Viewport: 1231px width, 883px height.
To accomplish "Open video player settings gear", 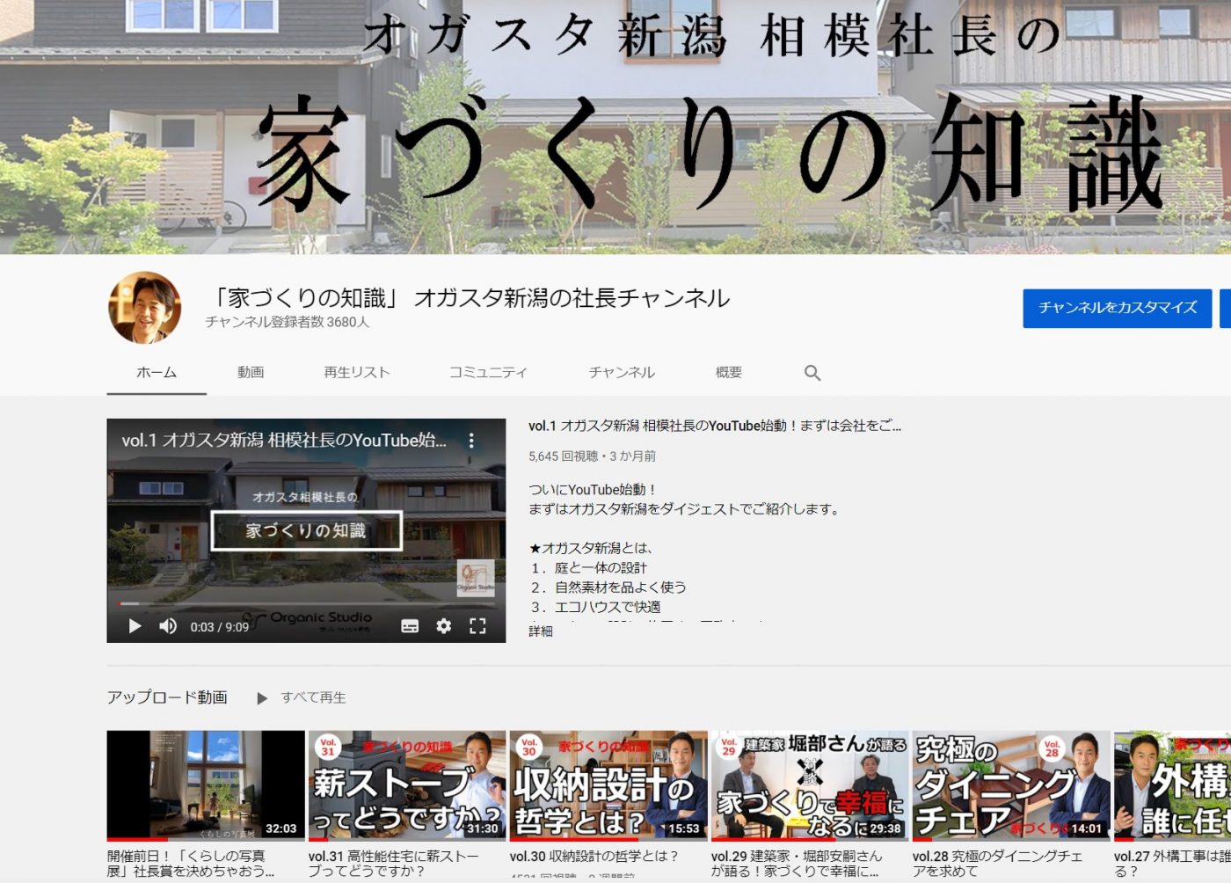I will 444,626.
